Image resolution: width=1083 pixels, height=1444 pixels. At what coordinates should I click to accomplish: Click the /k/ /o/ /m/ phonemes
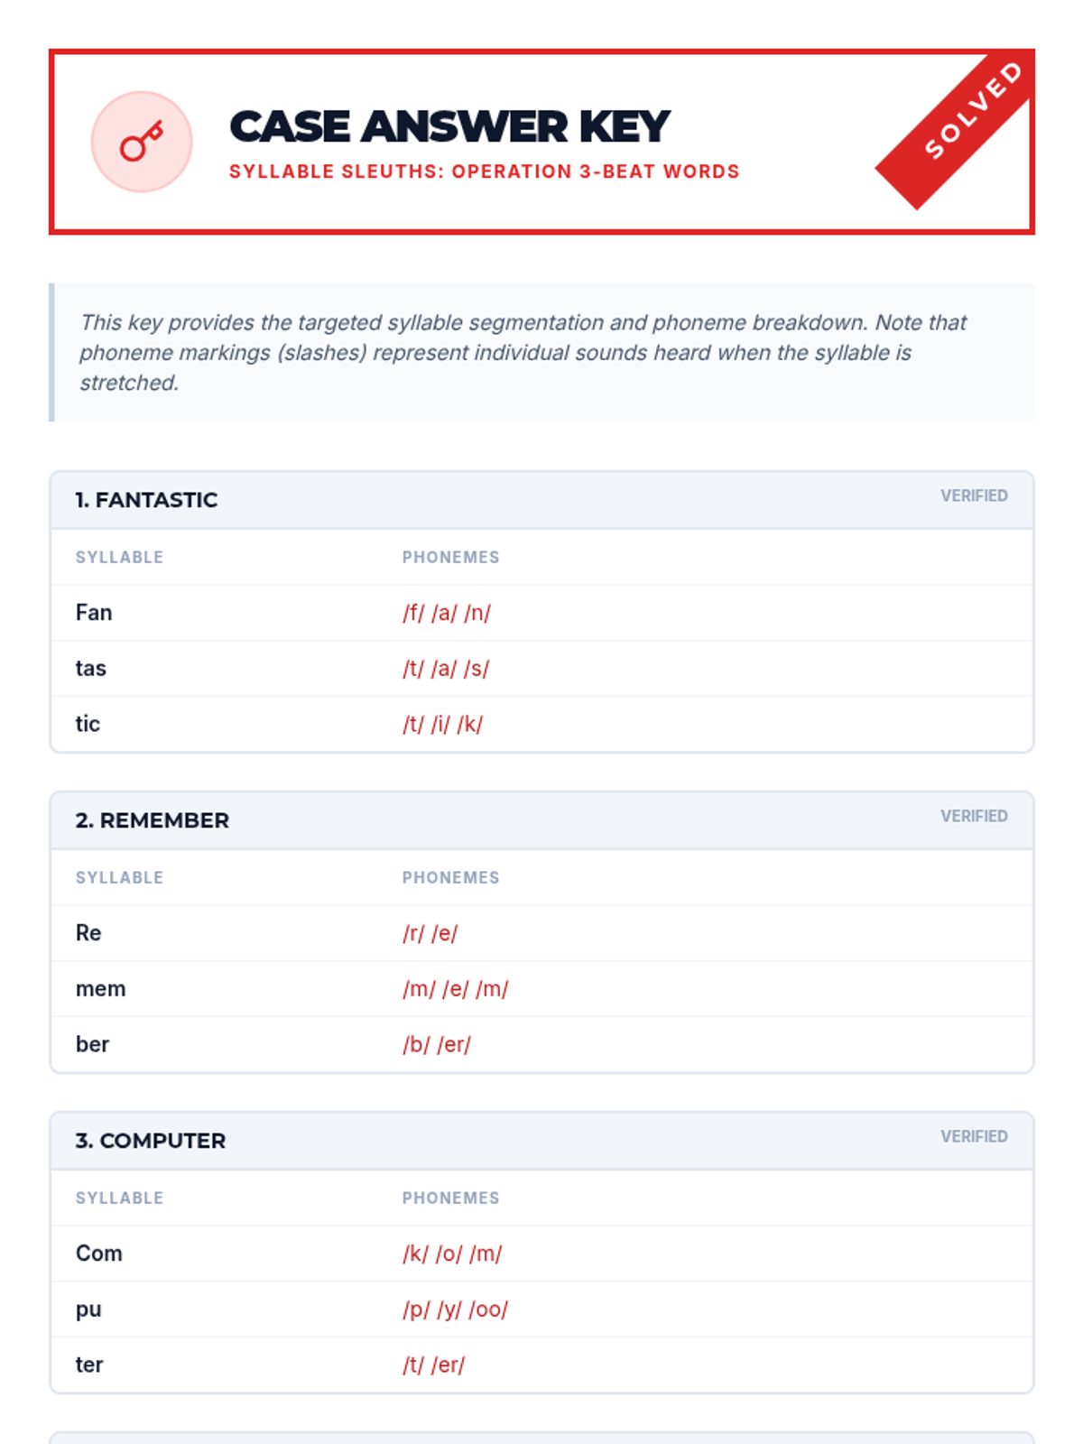tap(452, 1254)
